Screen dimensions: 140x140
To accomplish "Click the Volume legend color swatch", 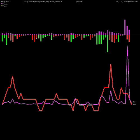I will pos(2,4).
